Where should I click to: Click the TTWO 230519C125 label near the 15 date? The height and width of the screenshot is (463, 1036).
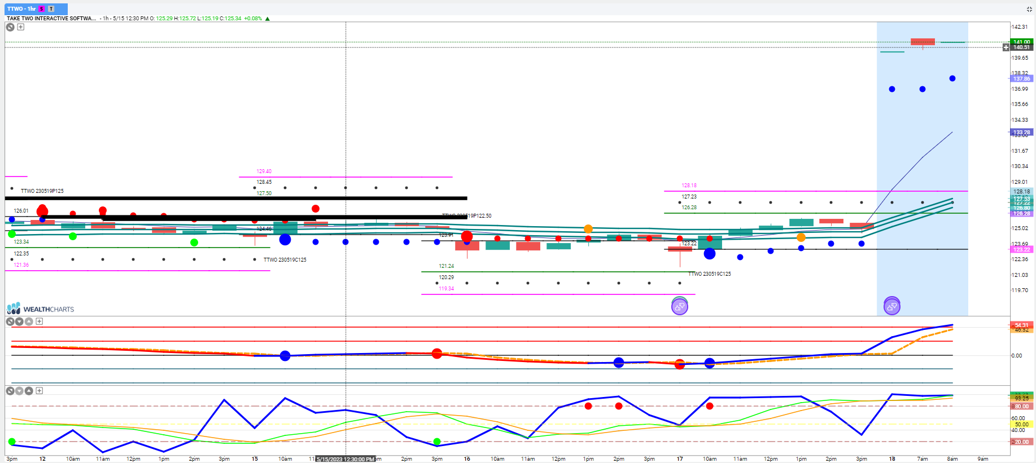point(285,260)
